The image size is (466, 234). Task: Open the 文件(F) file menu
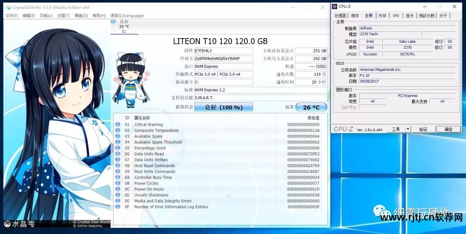(12, 16)
